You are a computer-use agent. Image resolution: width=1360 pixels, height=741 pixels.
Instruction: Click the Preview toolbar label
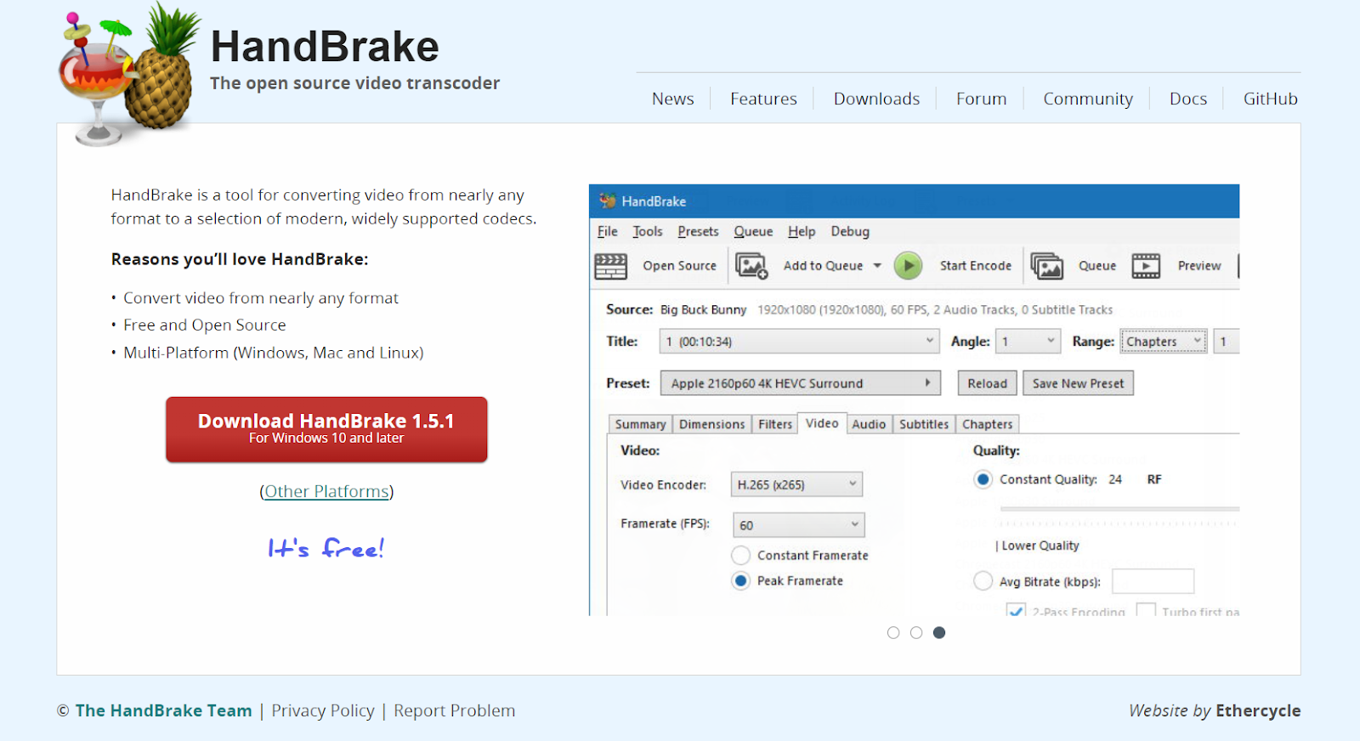pyautogui.click(x=1199, y=266)
